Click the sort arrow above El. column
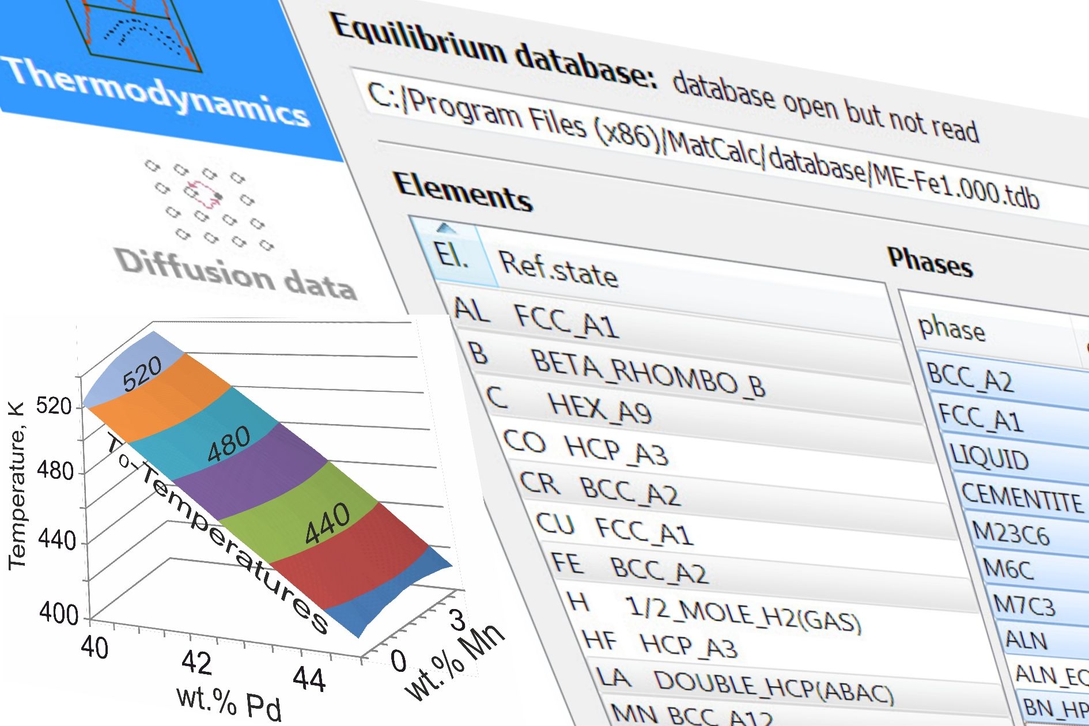 (x=445, y=229)
